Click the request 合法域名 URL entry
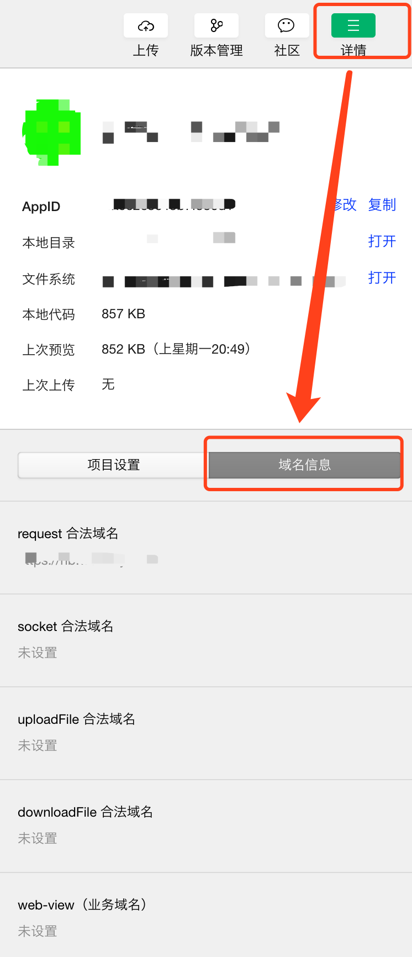The height and width of the screenshot is (957, 412). (x=91, y=560)
